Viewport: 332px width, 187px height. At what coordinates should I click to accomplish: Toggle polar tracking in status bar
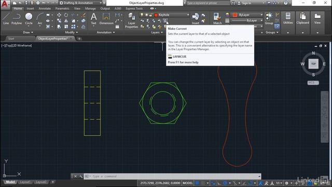[225, 183]
